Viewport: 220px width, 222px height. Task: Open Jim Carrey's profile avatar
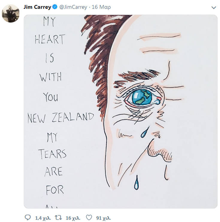point(10,13)
